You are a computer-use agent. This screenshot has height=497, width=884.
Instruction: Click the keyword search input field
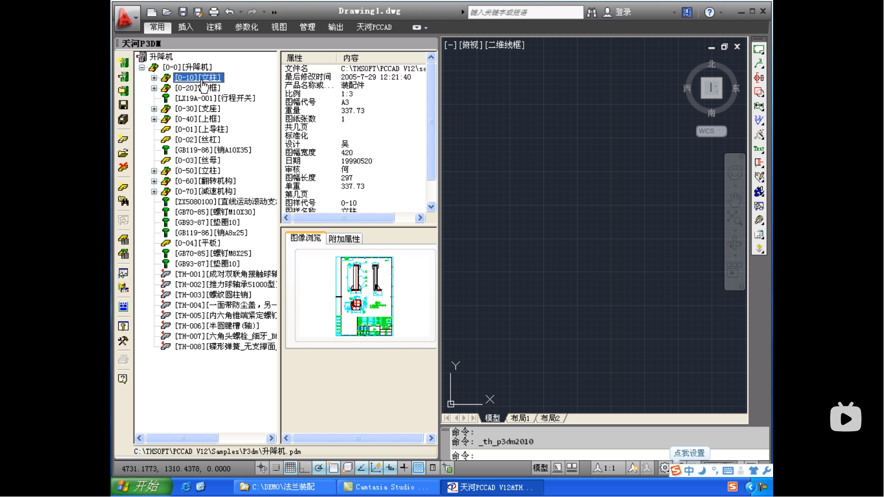tap(525, 12)
